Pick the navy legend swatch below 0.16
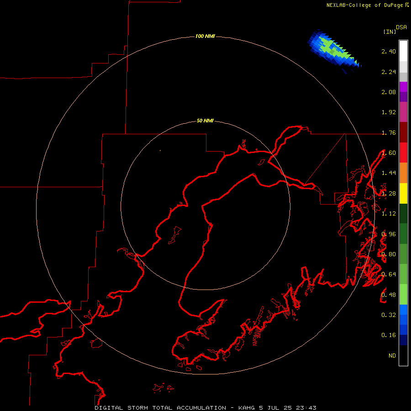The image size is (411, 411). tap(403, 340)
